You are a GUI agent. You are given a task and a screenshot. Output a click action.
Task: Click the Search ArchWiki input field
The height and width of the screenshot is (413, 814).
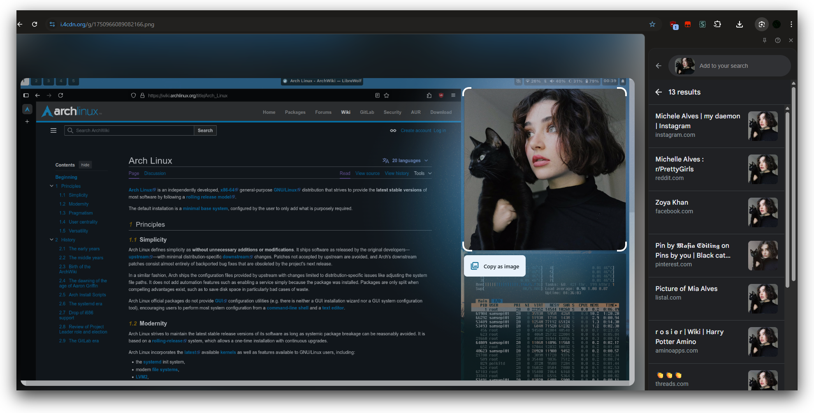129,131
